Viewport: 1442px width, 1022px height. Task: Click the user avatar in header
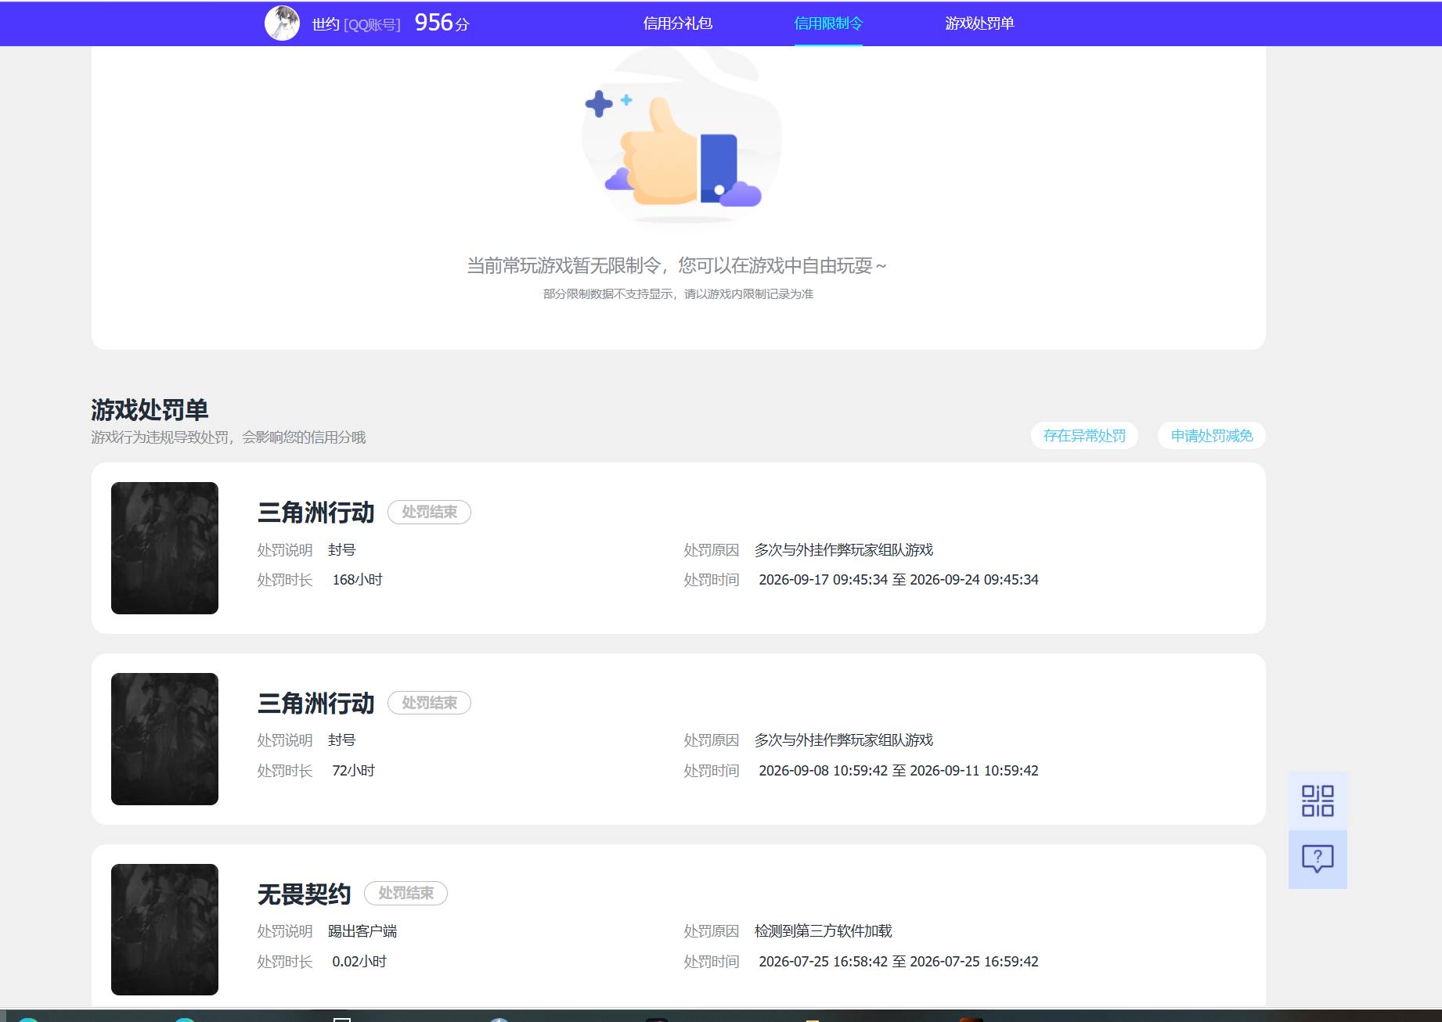(282, 23)
